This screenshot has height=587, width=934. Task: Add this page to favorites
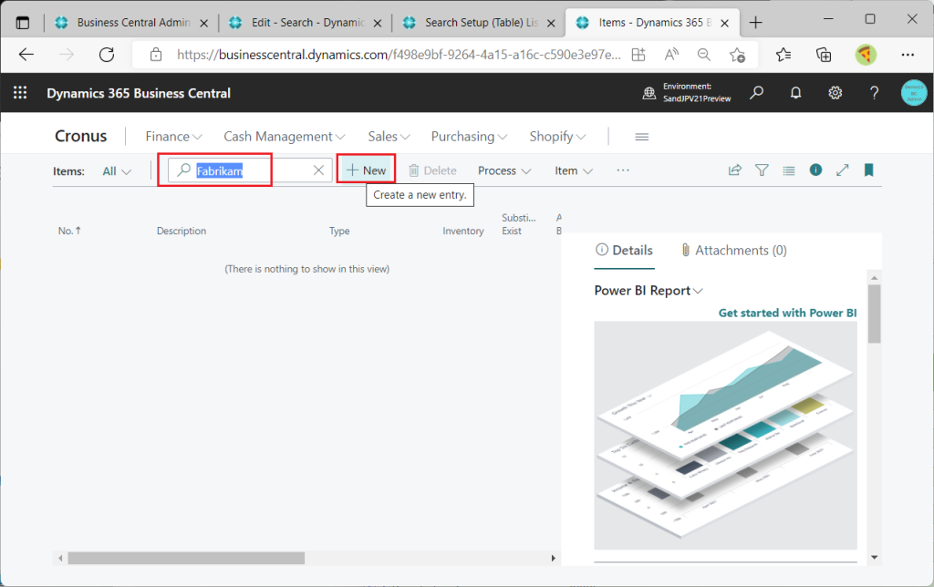pyautogui.click(x=737, y=55)
